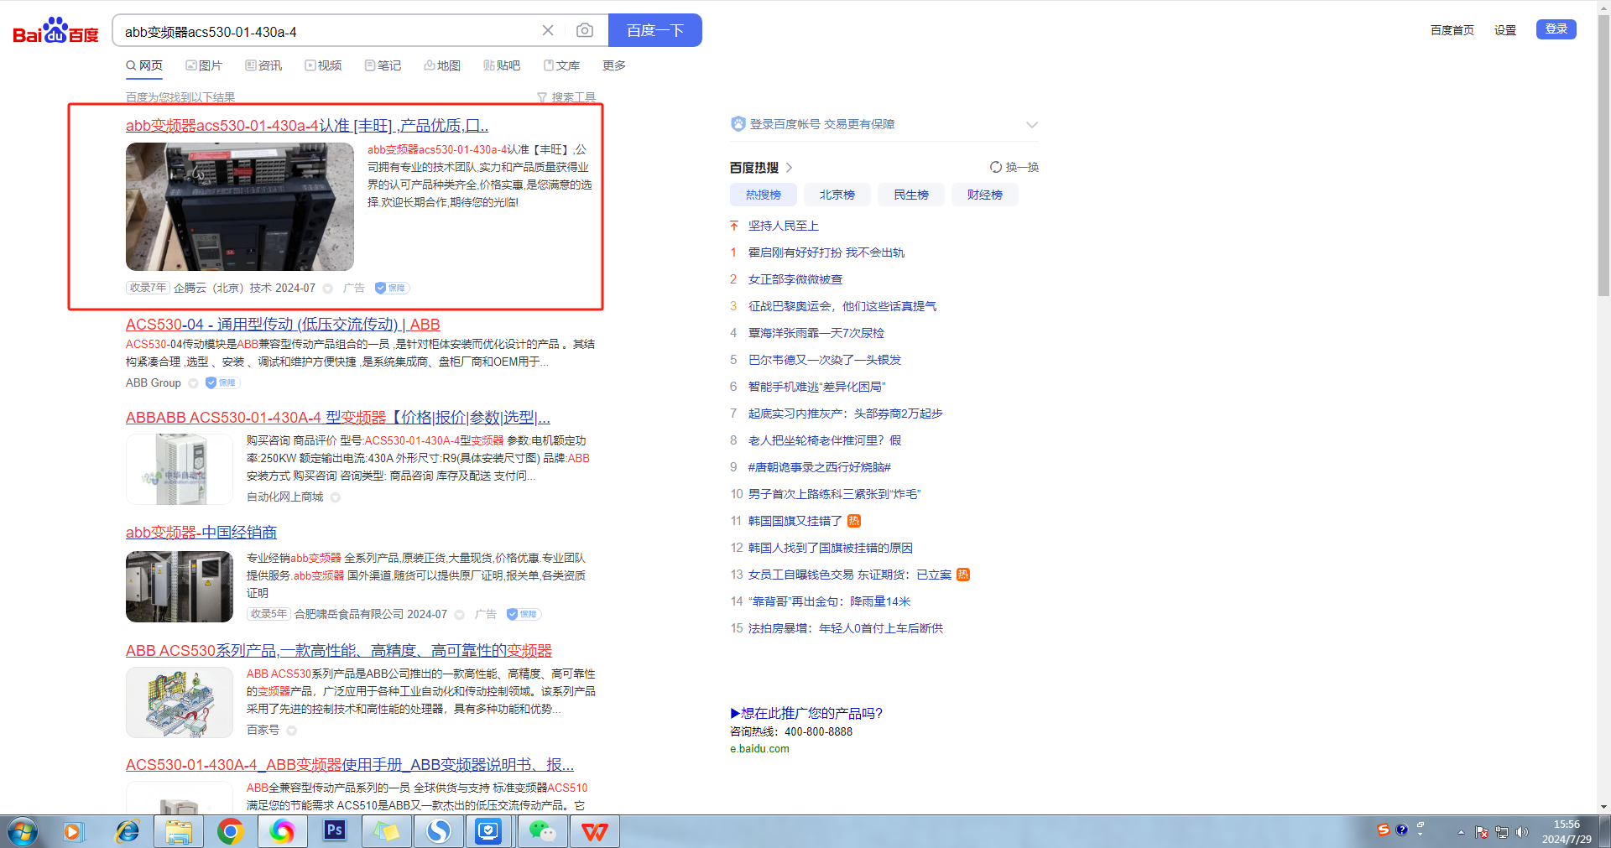Switch to the 图片 search tab
Viewport: 1611px width, 848px height.
(x=204, y=65)
